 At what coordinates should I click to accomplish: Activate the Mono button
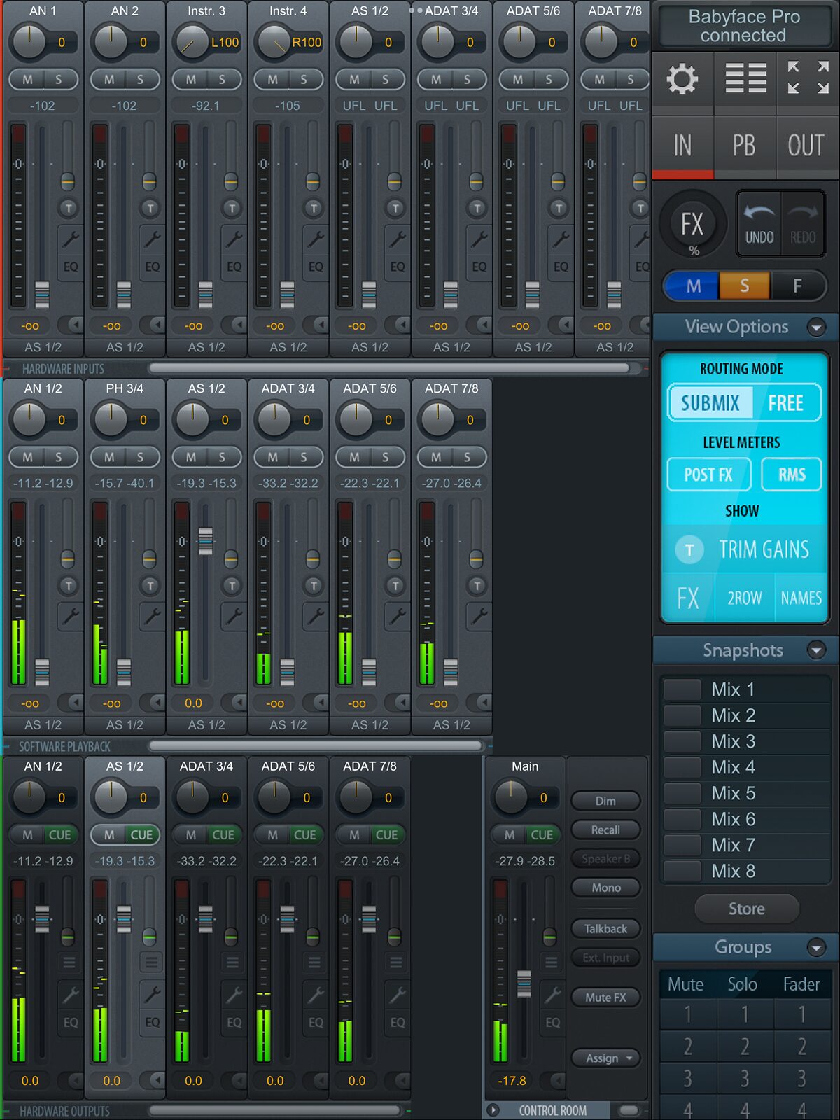point(606,888)
